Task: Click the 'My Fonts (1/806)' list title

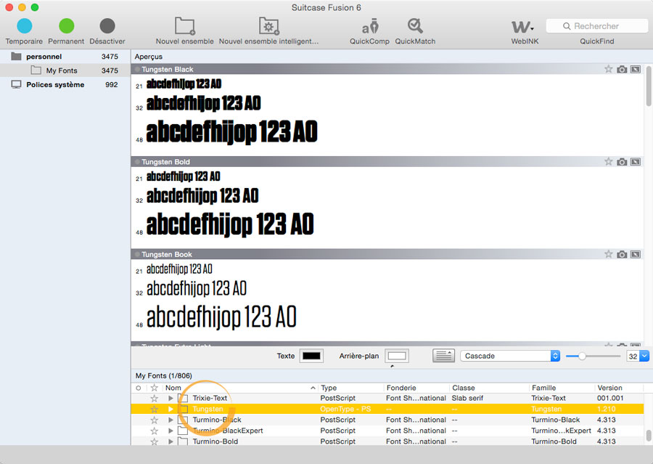Action: pyautogui.click(x=164, y=375)
